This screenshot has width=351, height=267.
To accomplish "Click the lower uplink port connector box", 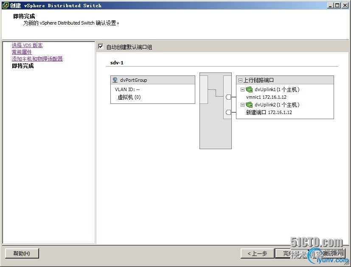I will (x=228, y=112).
